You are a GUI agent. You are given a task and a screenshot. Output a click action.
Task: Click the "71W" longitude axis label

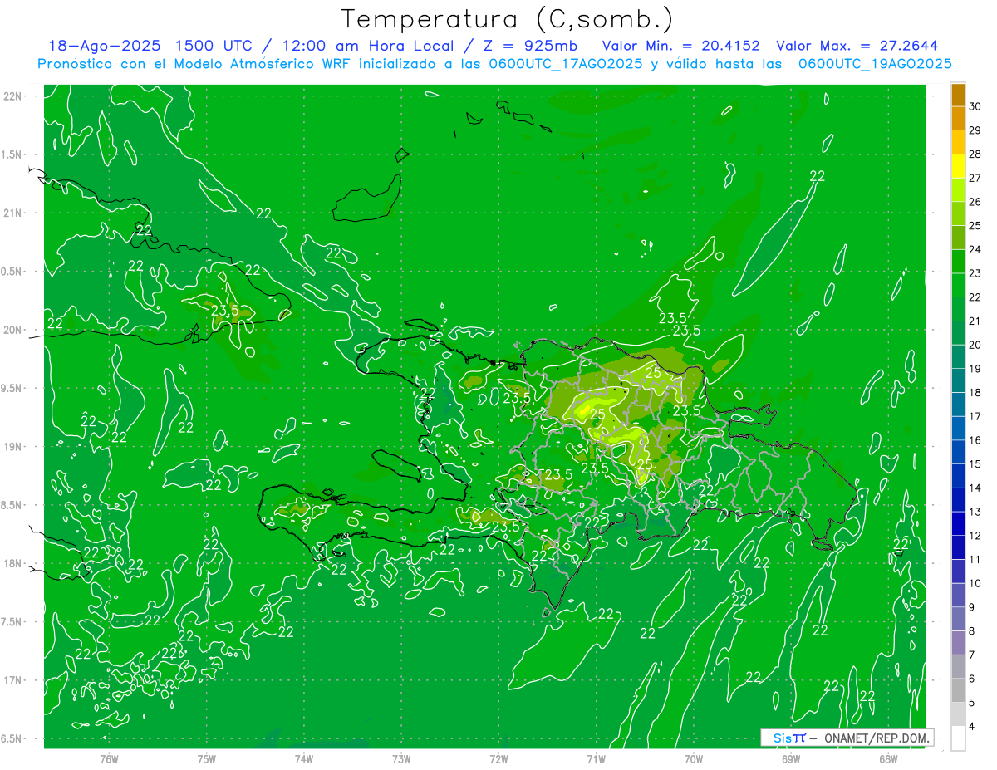596,758
